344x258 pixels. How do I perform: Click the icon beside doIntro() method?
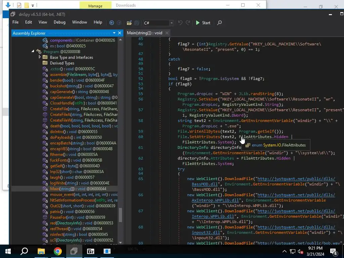(45, 132)
